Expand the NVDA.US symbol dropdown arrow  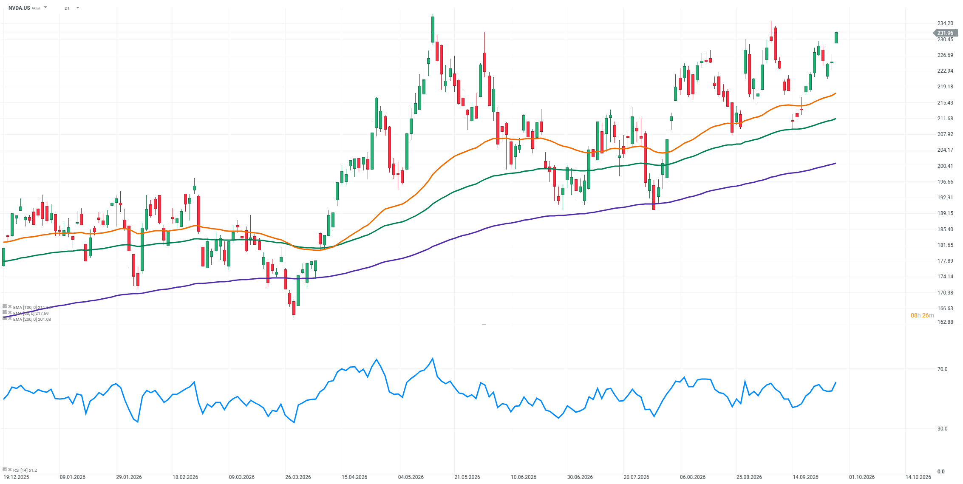tap(45, 8)
